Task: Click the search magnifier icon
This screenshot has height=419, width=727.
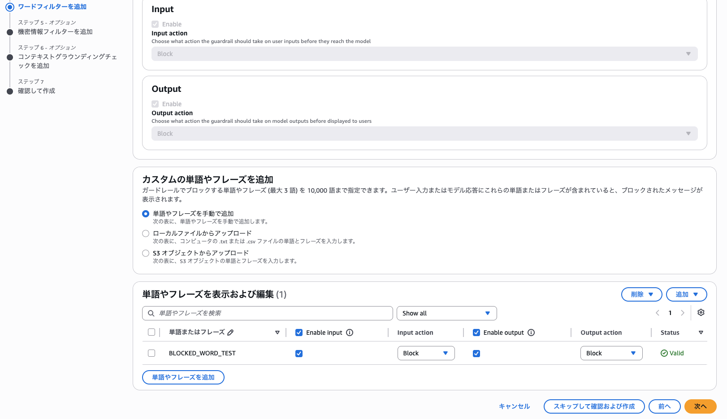Action: pos(151,313)
